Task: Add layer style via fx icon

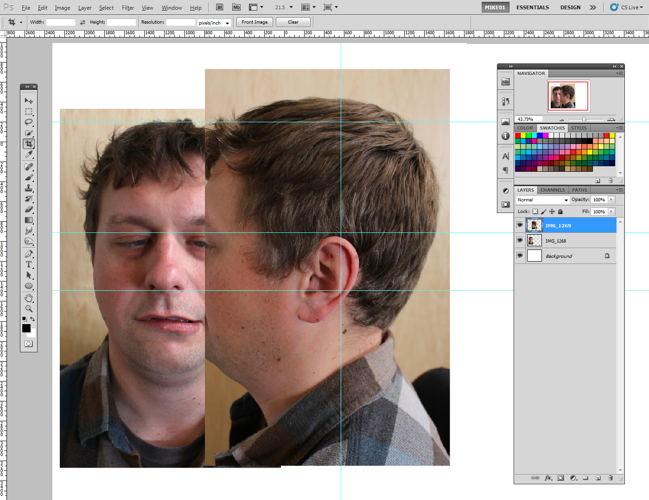Action: click(548, 478)
